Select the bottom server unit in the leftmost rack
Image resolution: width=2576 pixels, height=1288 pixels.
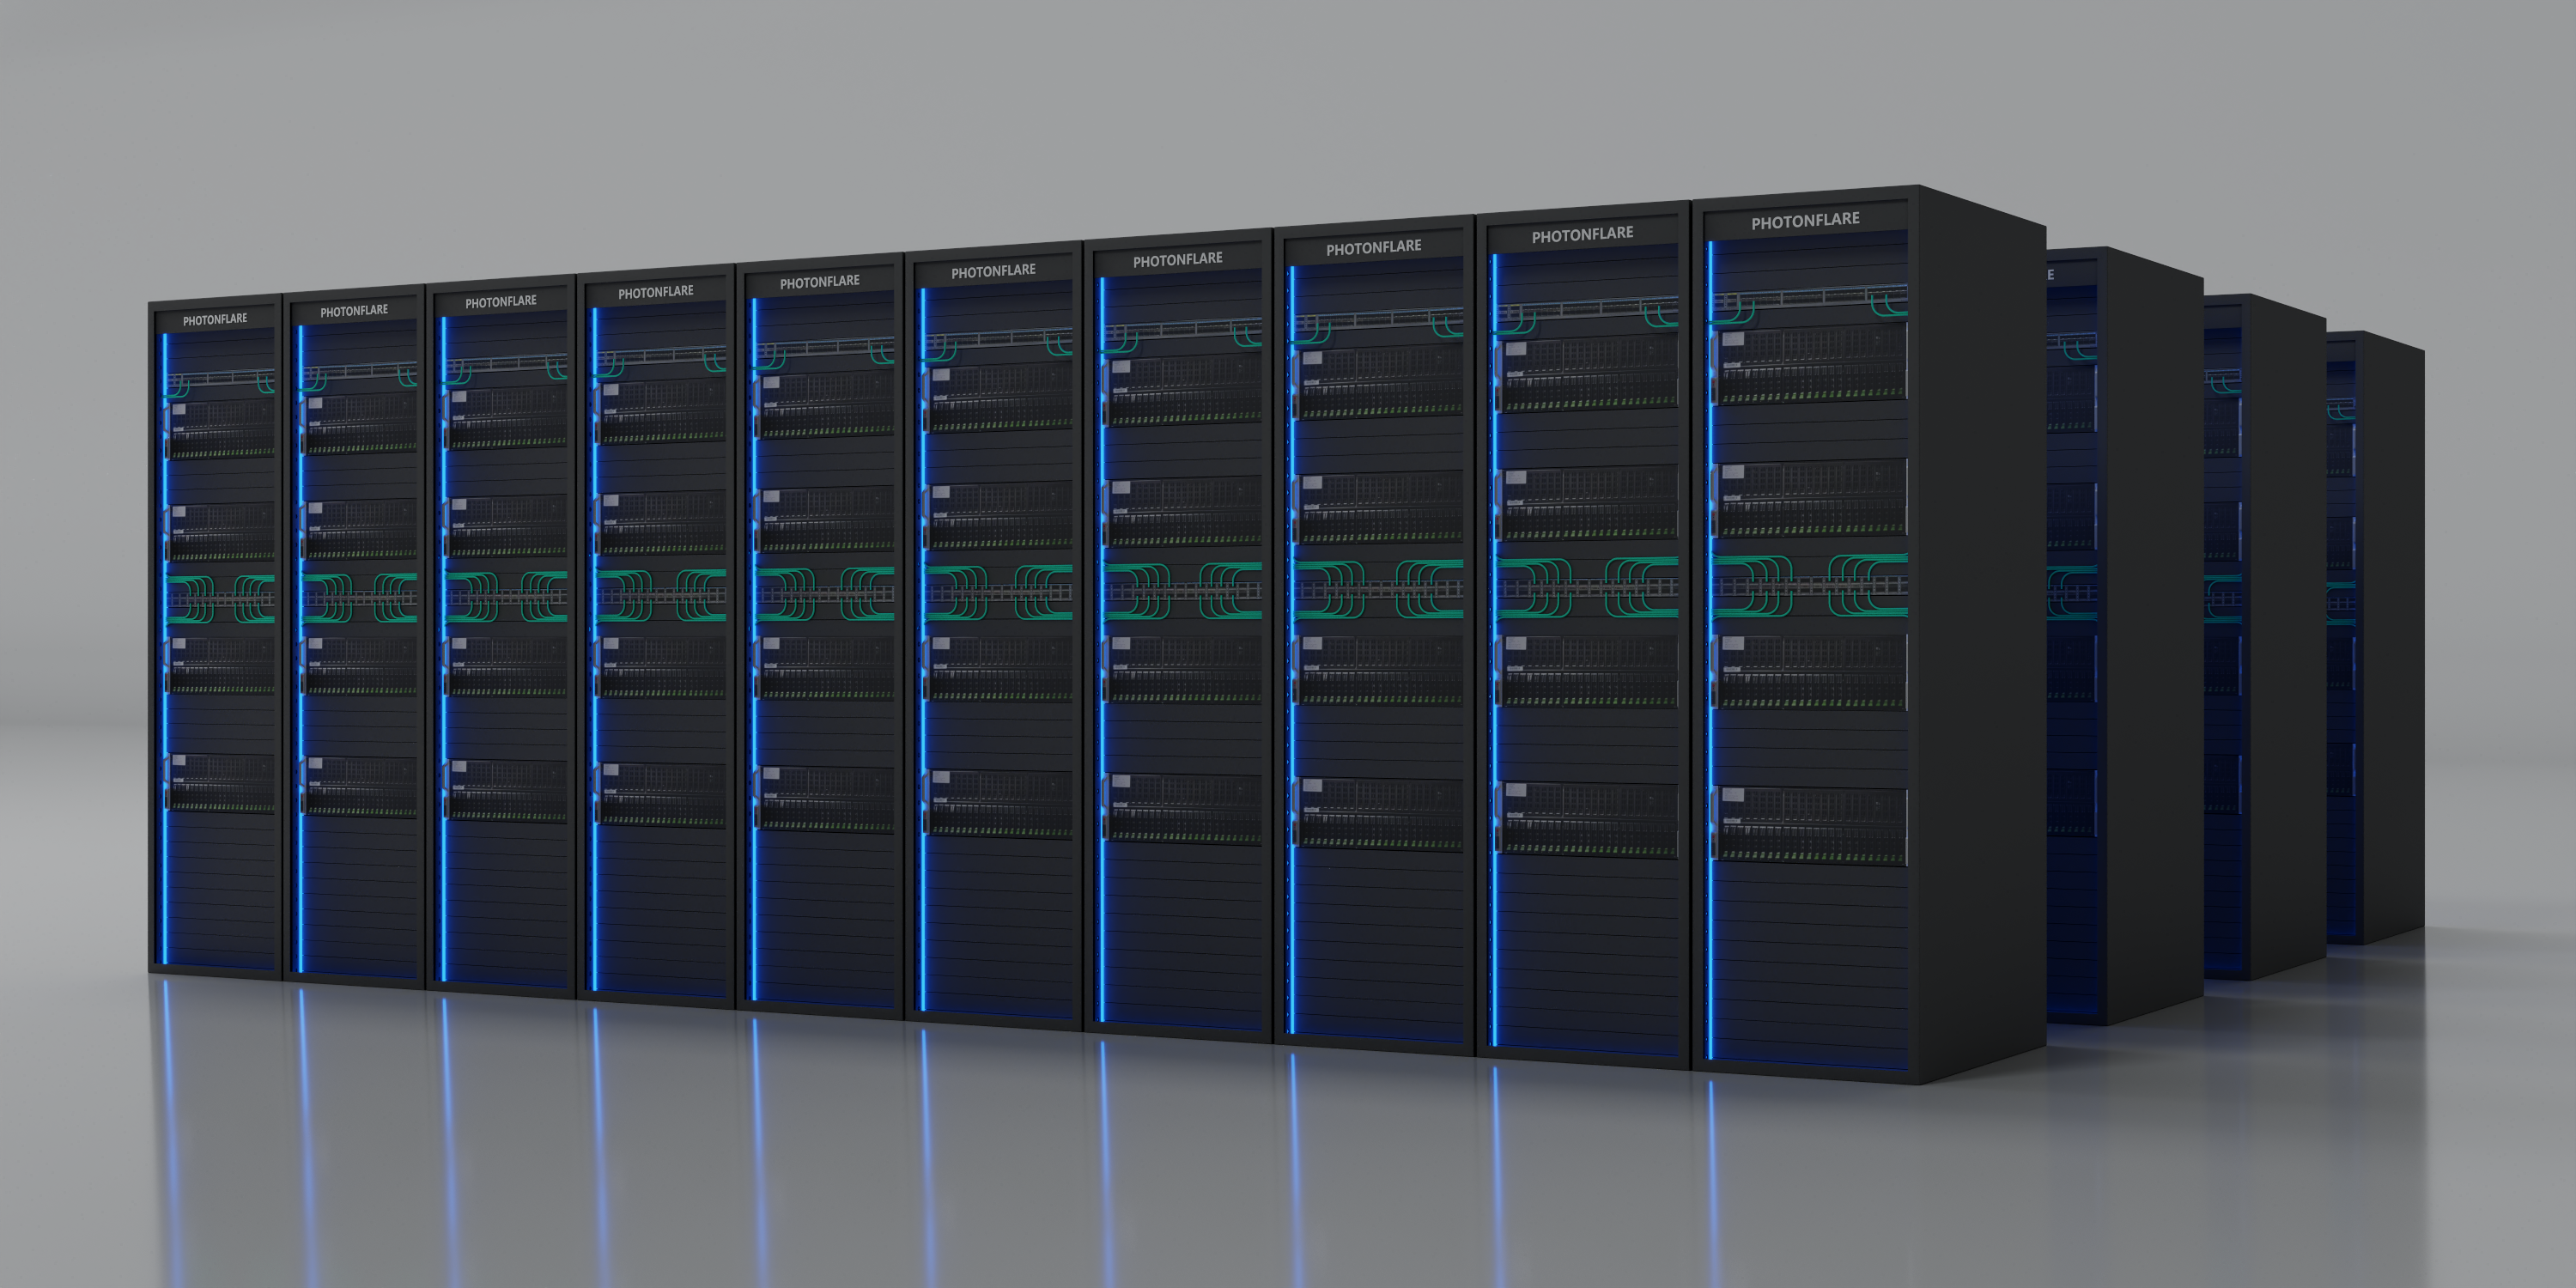pos(221,783)
